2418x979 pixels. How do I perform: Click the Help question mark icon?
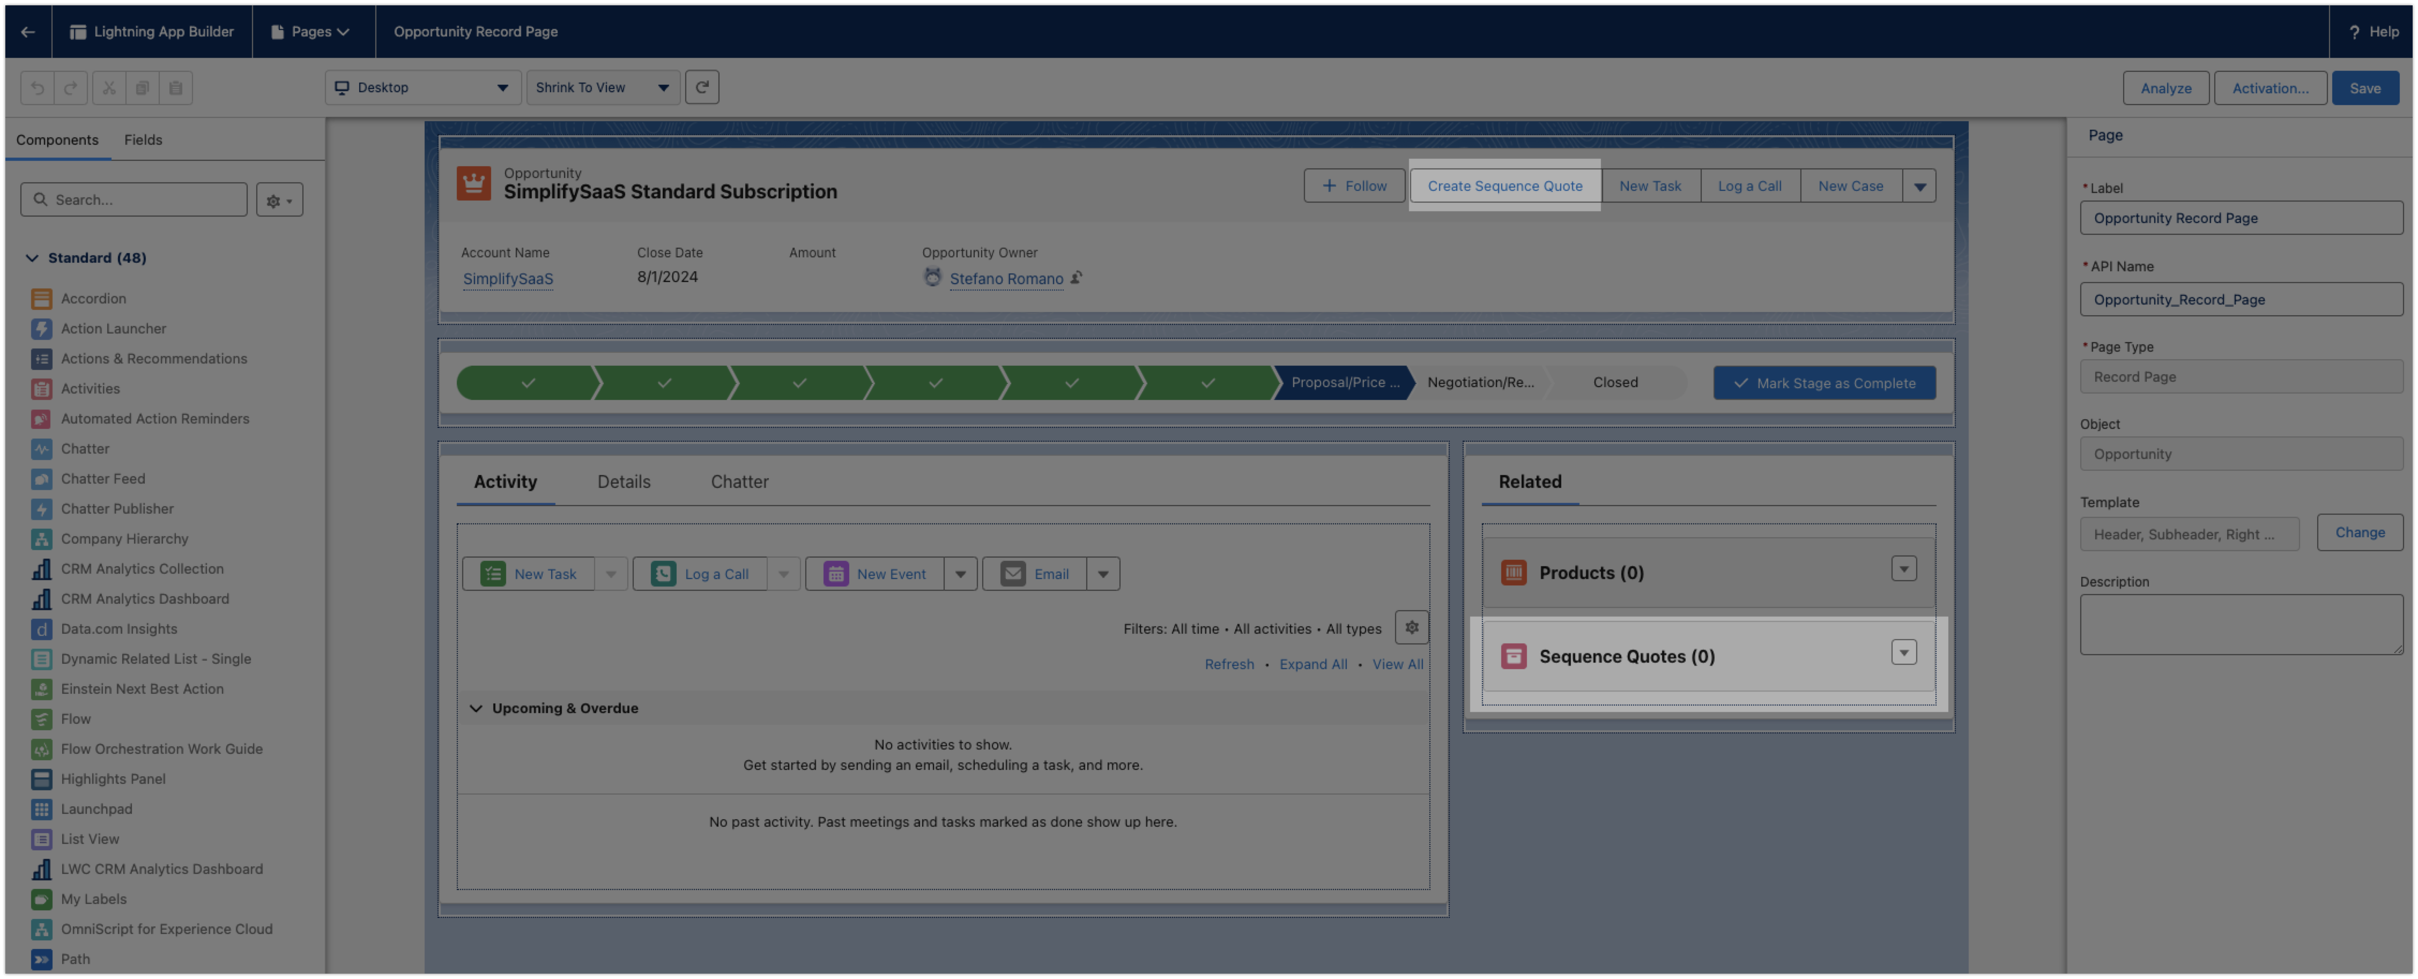click(x=2354, y=32)
